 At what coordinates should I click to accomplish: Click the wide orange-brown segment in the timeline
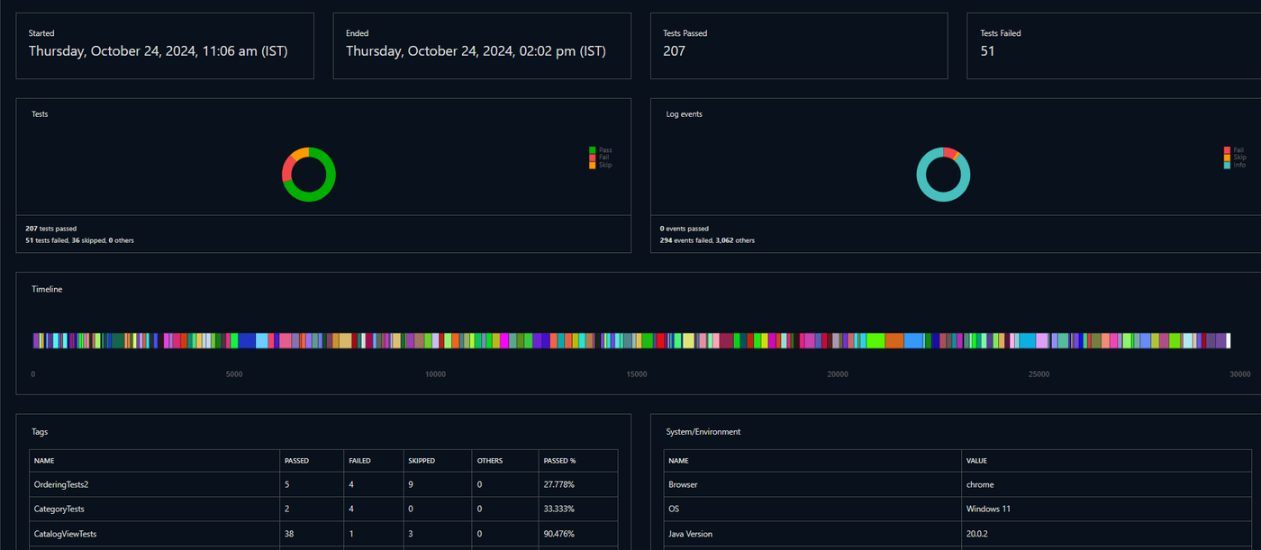(x=894, y=340)
